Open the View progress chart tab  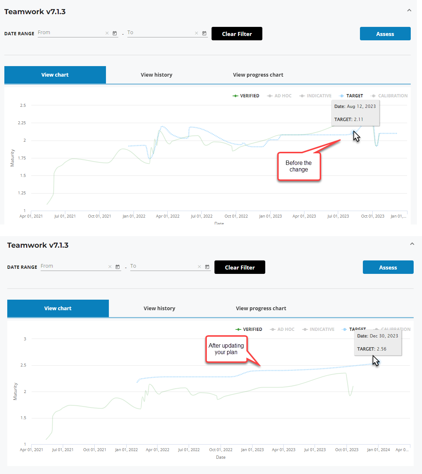point(258,75)
